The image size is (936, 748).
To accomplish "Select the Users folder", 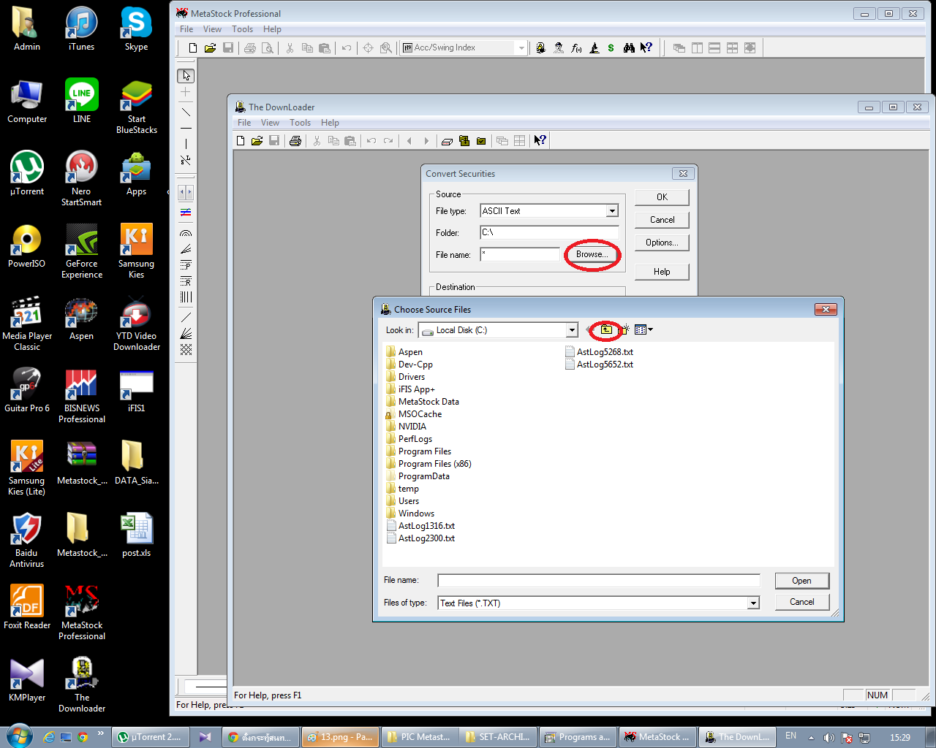I will coord(403,501).
